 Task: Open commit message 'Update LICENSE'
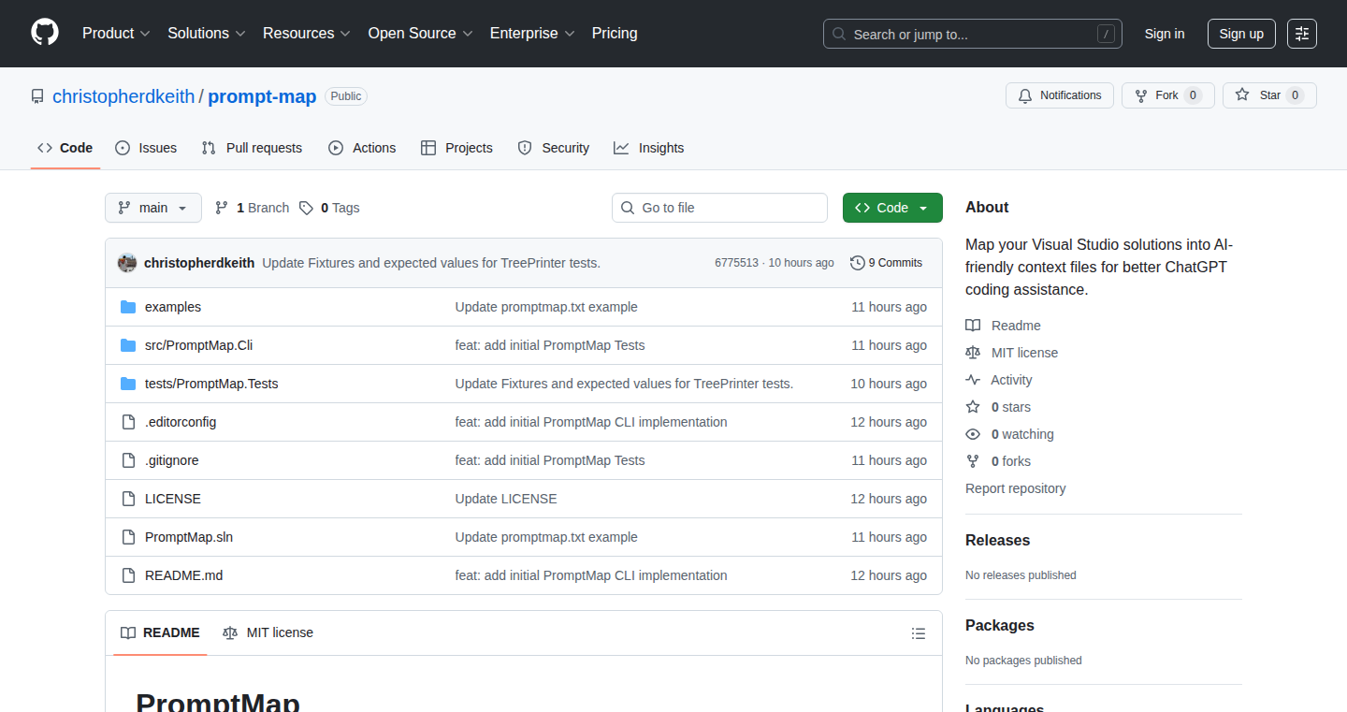(x=506, y=499)
